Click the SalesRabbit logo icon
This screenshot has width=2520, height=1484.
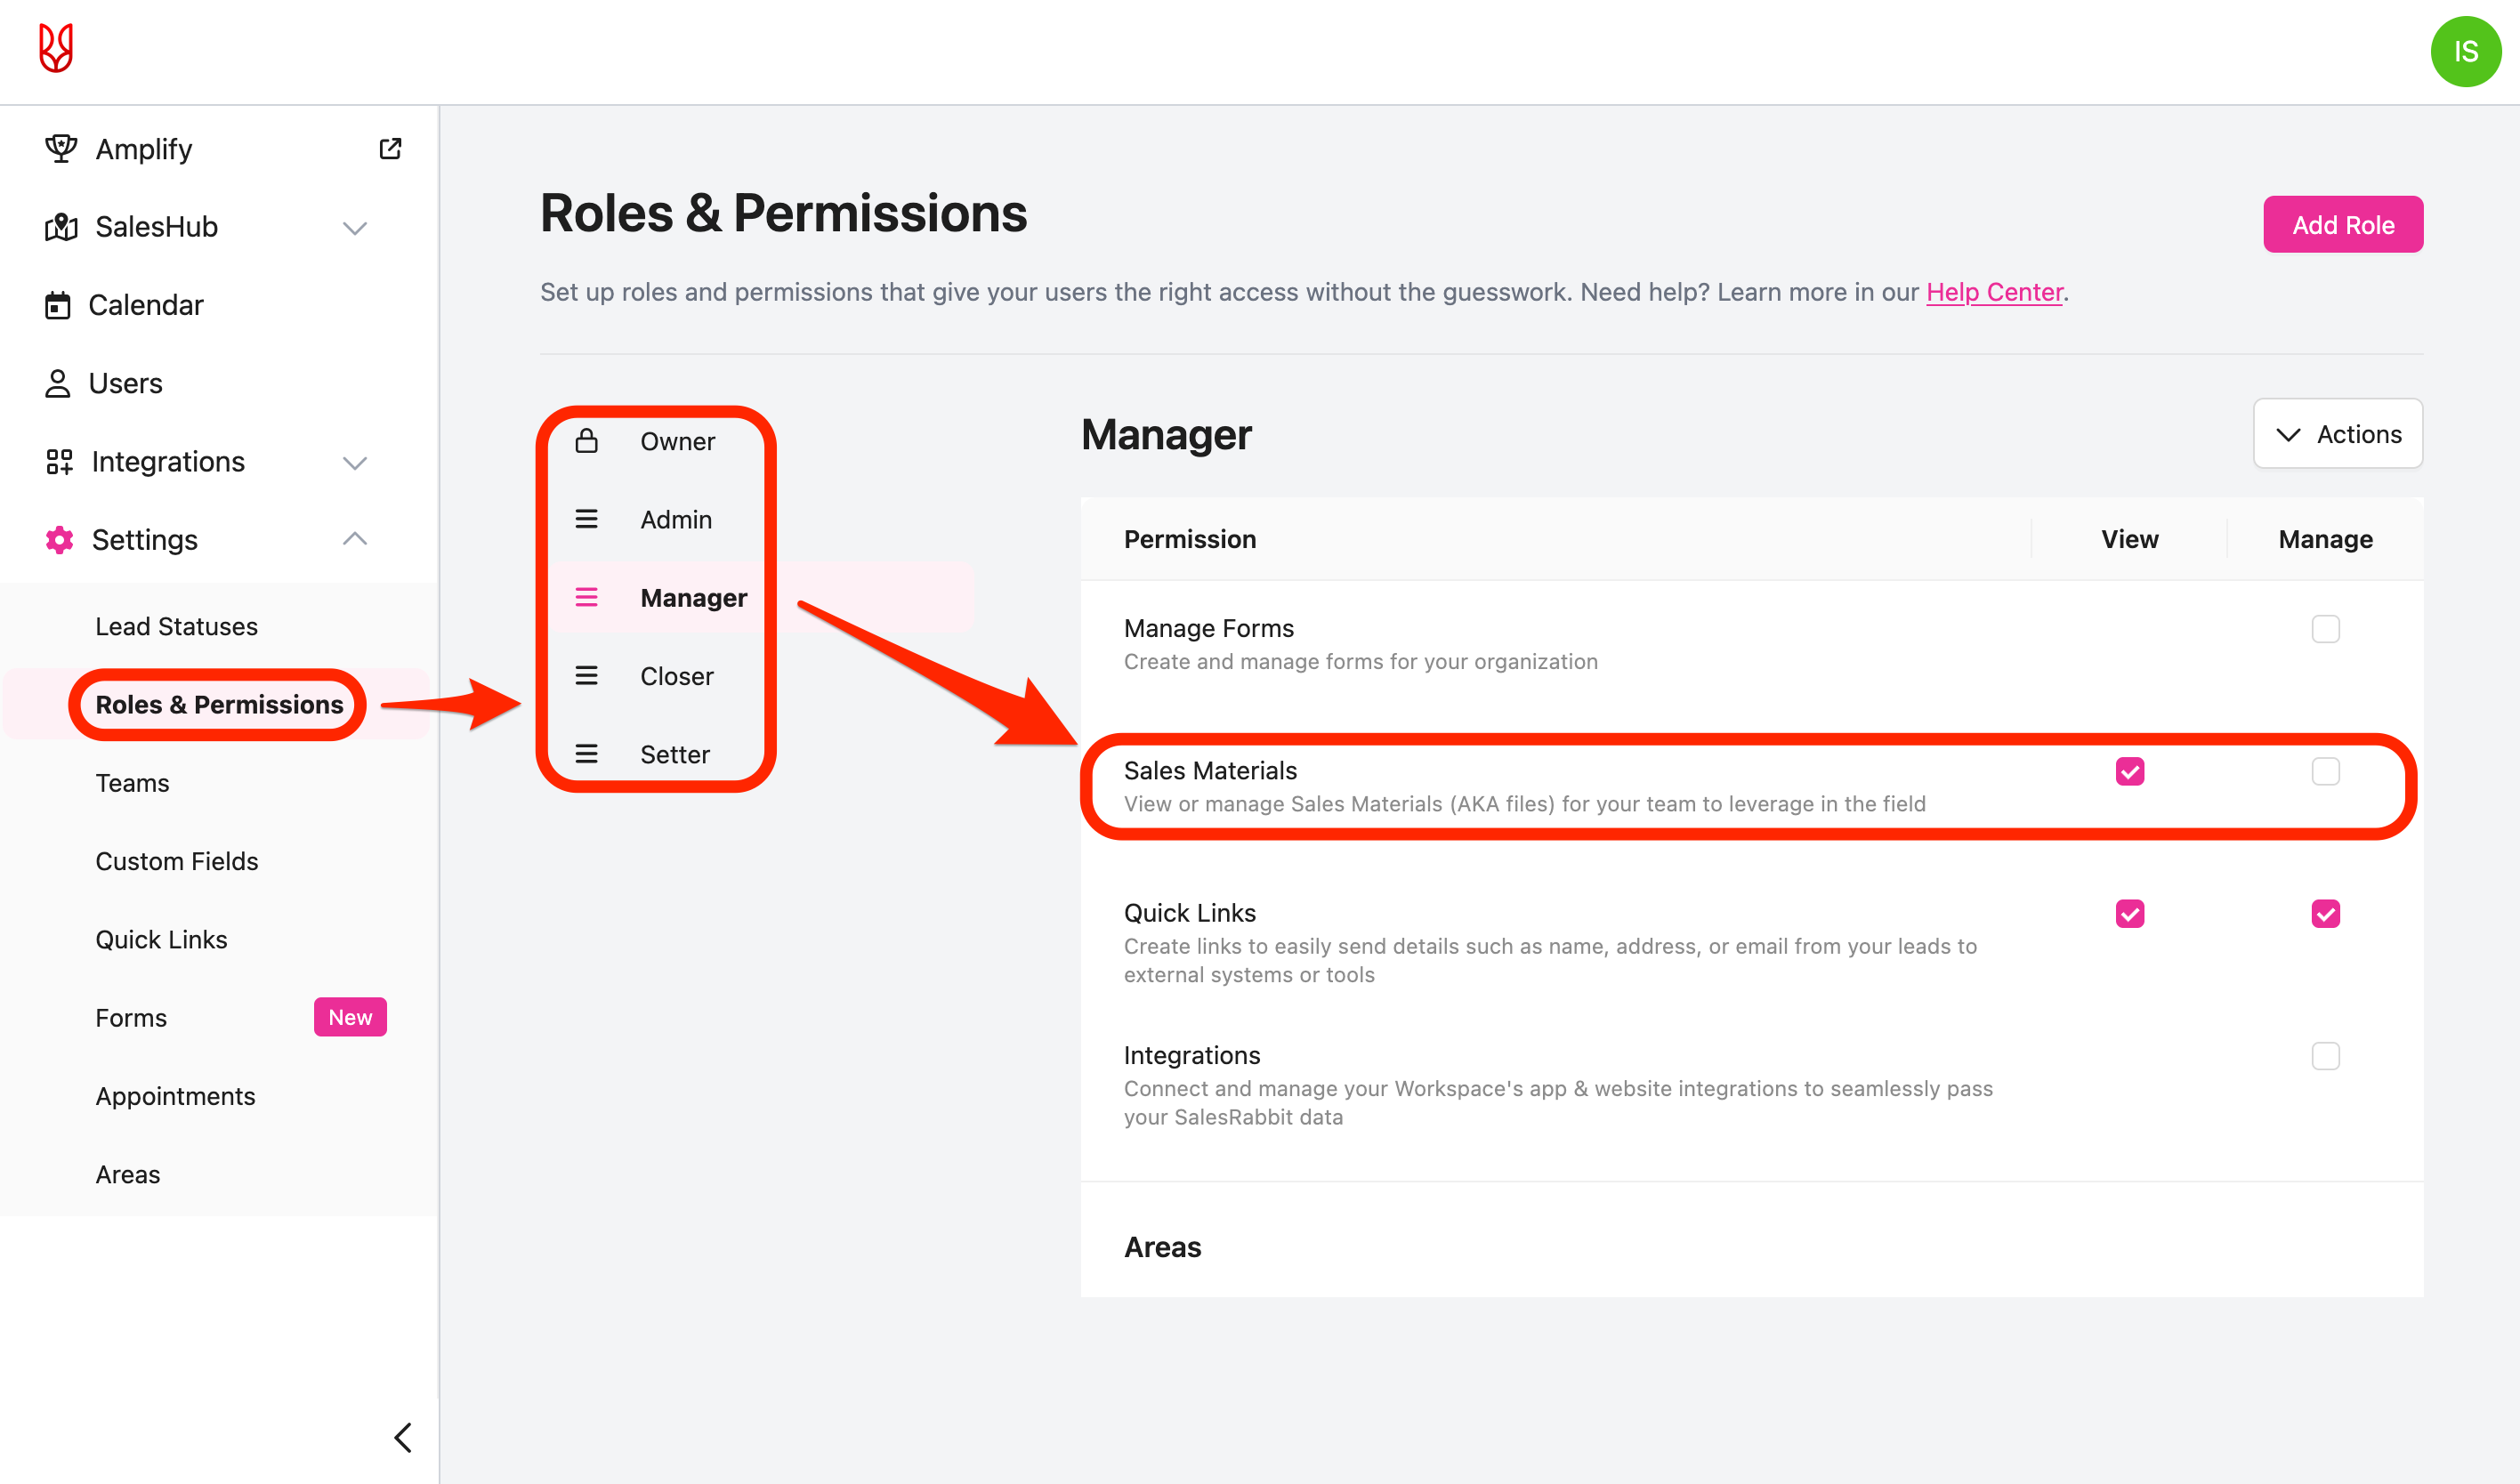coord(56,48)
